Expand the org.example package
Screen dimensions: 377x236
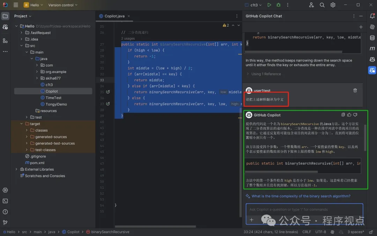37,72
